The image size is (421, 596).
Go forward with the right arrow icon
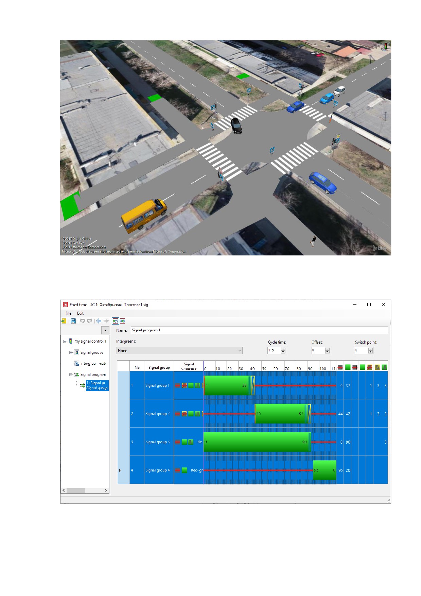point(106,321)
